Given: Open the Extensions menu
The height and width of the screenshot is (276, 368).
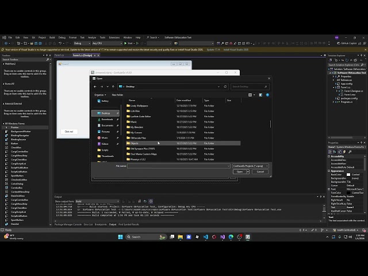Looking at the screenshot, I should (114, 37).
